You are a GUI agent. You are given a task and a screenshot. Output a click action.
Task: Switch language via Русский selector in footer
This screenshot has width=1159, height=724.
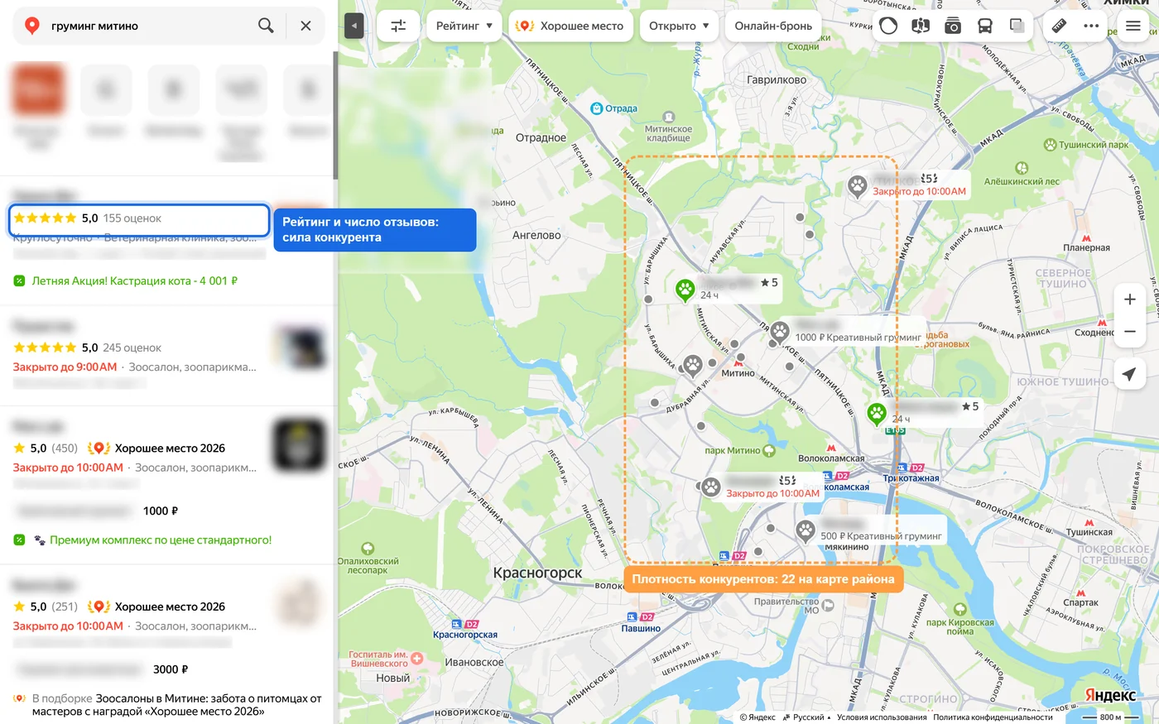point(807,717)
